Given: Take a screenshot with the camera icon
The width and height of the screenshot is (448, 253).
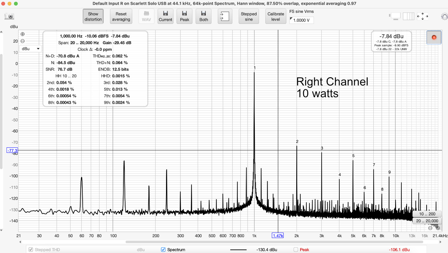Looking at the screenshot, I should point(9,16).
